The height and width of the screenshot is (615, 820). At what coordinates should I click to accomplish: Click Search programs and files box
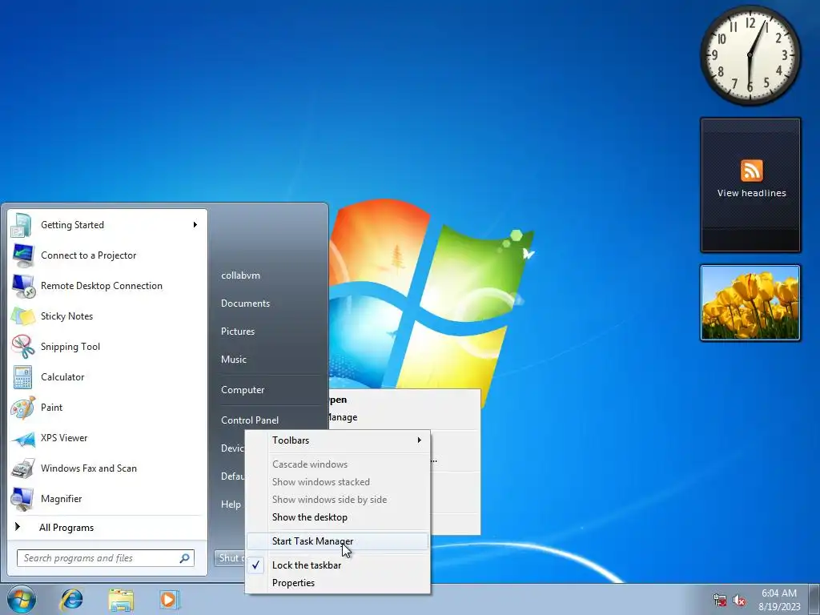pyautogui.click(x=106, y=558)
